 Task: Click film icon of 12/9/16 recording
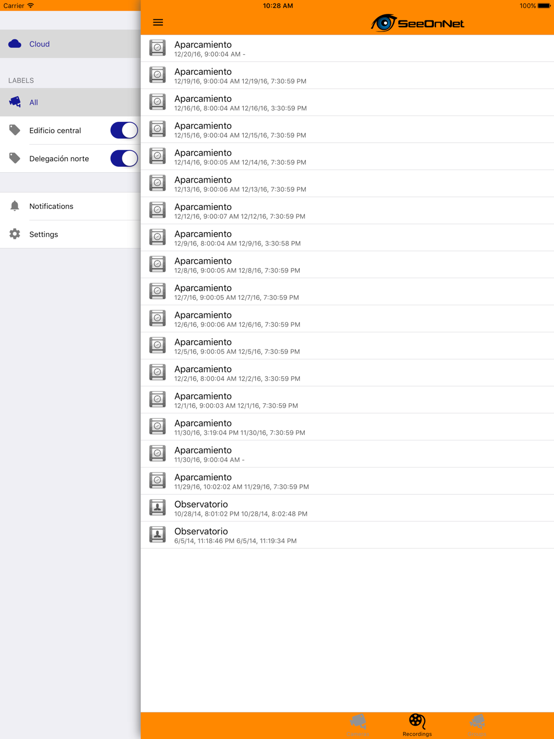click(157, 237)
